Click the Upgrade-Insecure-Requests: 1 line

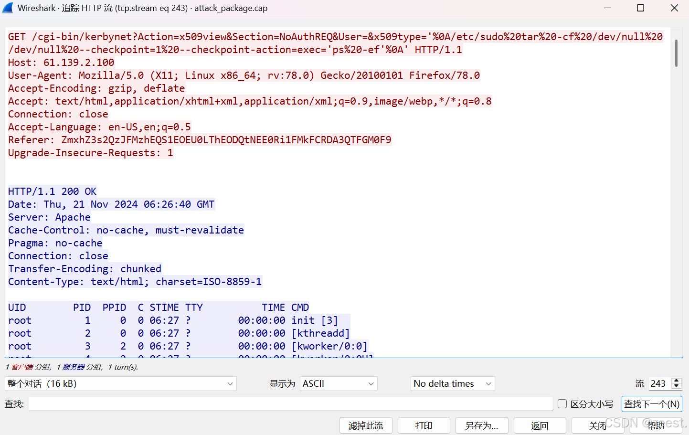90,153
